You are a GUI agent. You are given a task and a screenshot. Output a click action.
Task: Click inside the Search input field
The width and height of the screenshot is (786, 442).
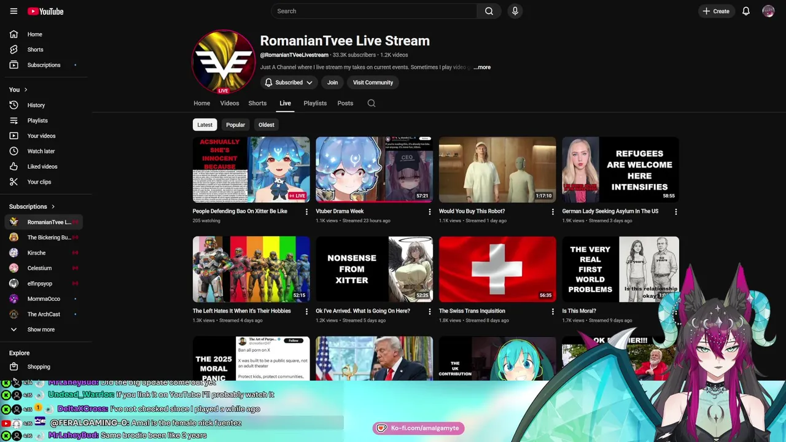tap(373, 11)
